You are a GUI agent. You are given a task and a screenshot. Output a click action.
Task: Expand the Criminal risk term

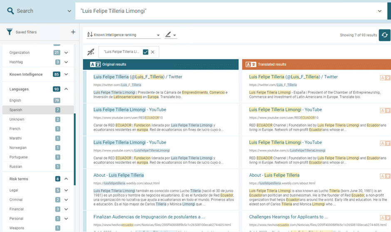click(66, 200)
